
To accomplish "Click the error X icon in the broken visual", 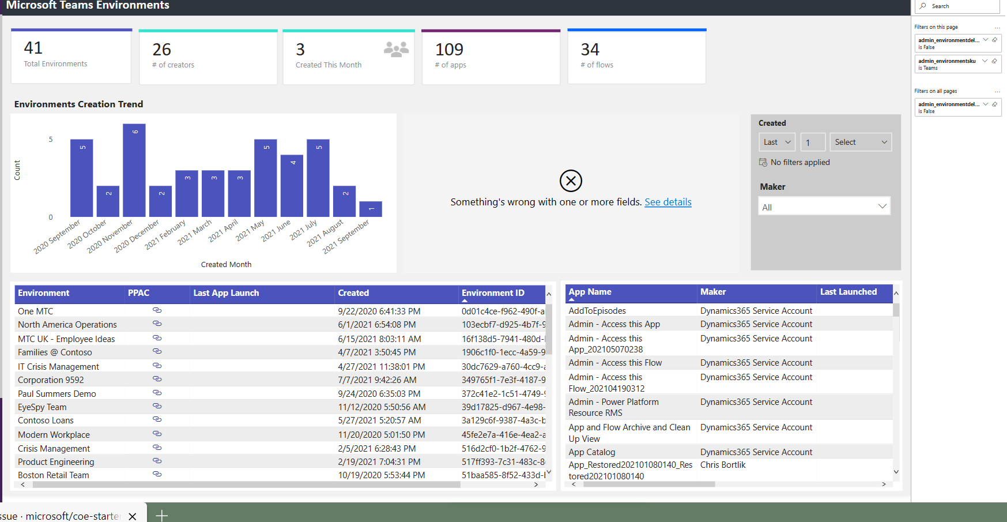I will point(571,181).
